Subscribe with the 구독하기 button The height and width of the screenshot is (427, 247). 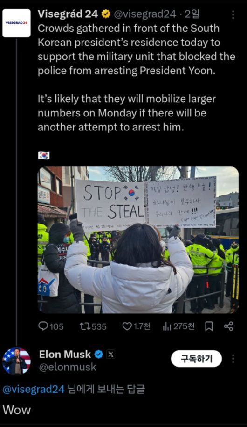coord(196,359)
